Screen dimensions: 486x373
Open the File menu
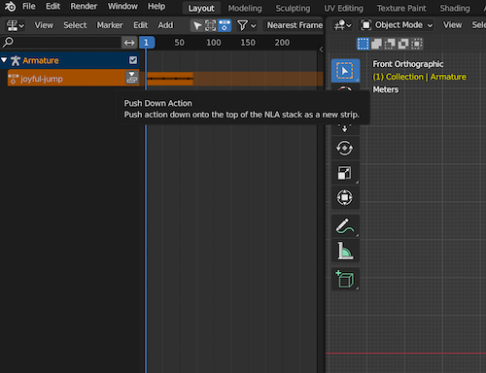(x=29, y=6)
